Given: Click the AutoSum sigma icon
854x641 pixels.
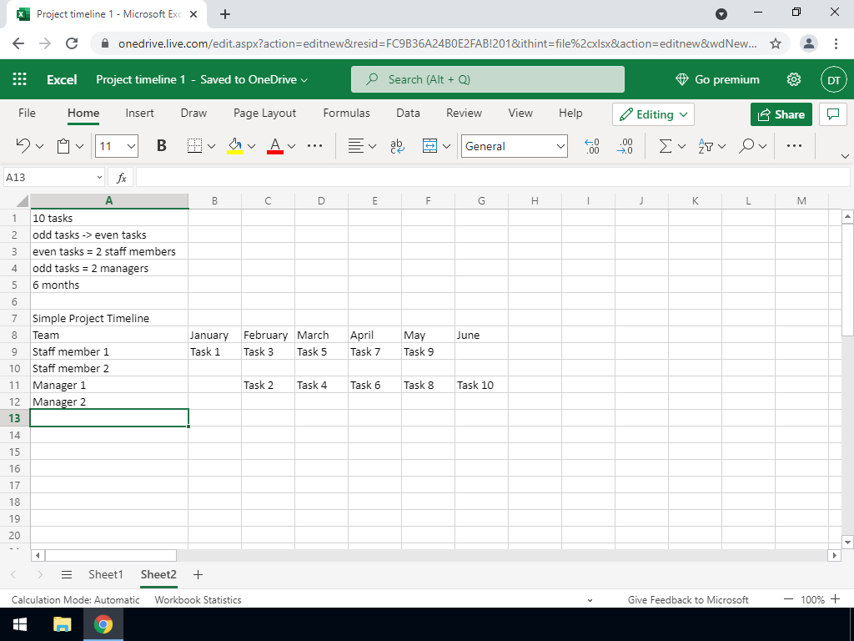Looking at the screenshot, I should [666, 146].
